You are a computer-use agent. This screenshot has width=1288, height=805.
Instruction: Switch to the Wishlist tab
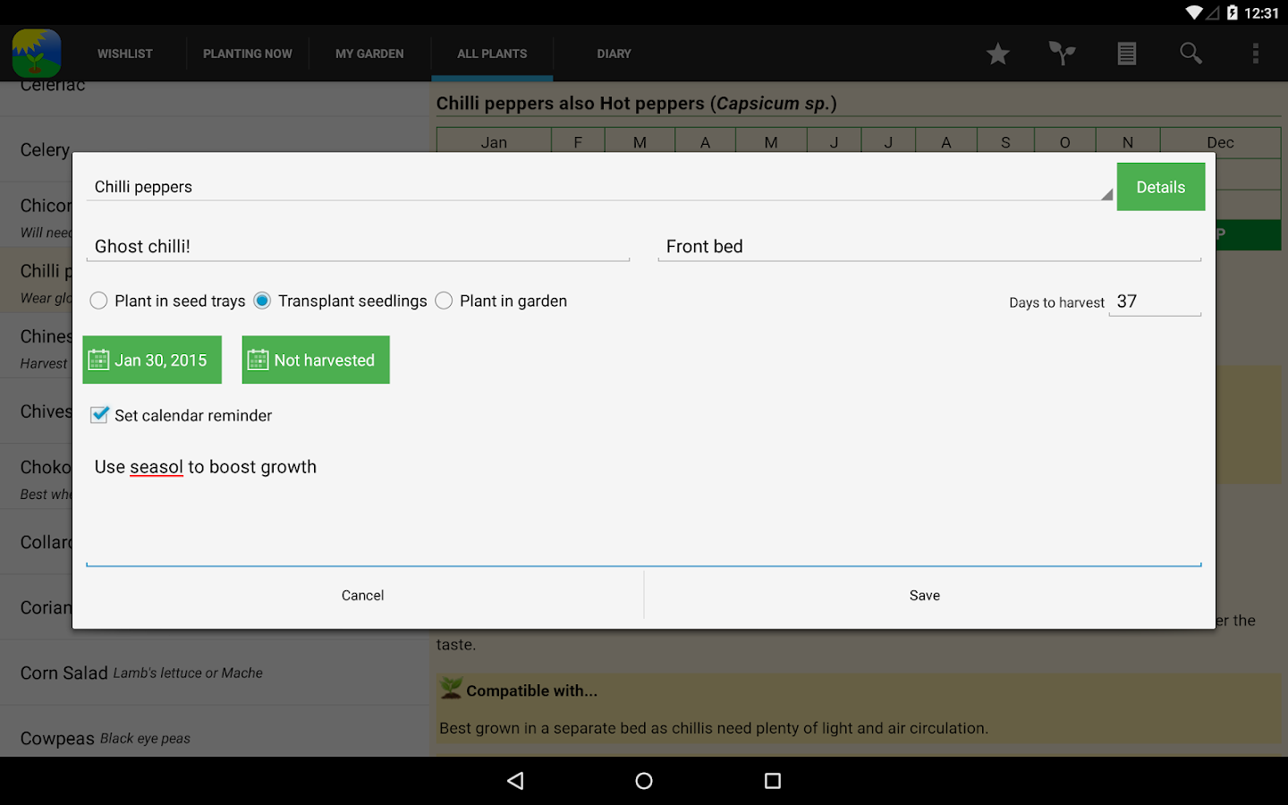125,54
